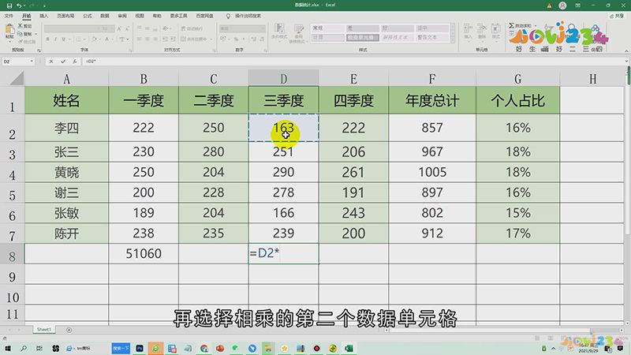631x355 pixels.
Task: Select cell with name 黄晓
Action: point(67,173)
